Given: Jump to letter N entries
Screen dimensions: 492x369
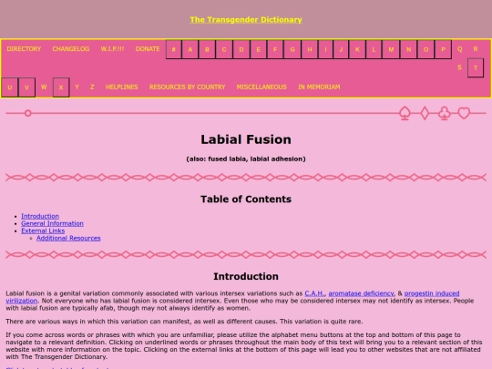Looking at the screenshot, I should point(408,49).
